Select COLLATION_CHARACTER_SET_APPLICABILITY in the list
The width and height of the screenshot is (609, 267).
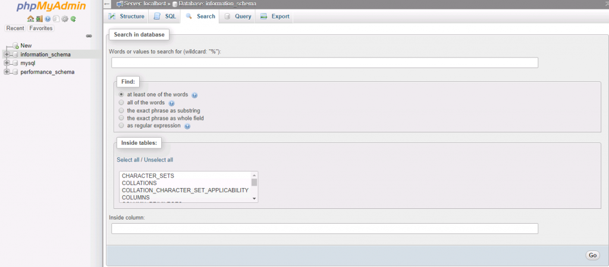(x=186, y=190)
